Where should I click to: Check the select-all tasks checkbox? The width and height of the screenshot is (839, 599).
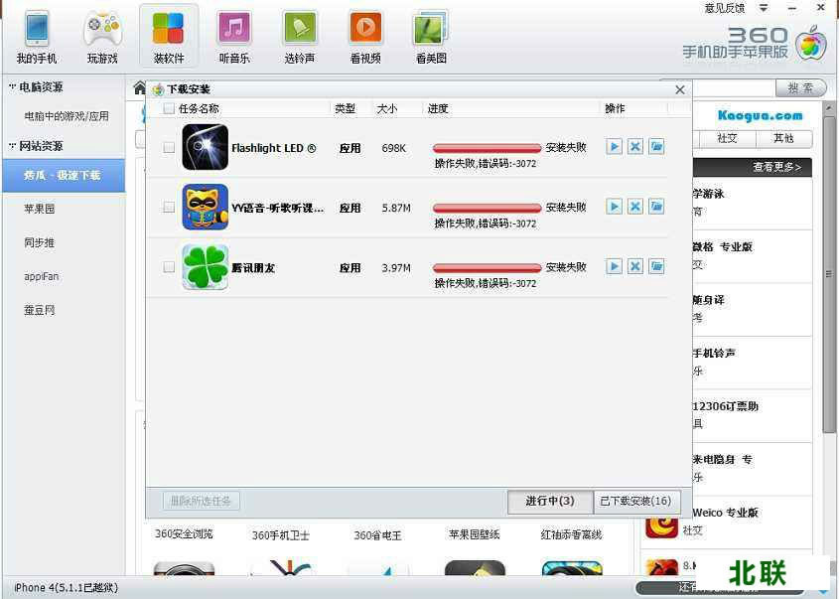(167, 109)
